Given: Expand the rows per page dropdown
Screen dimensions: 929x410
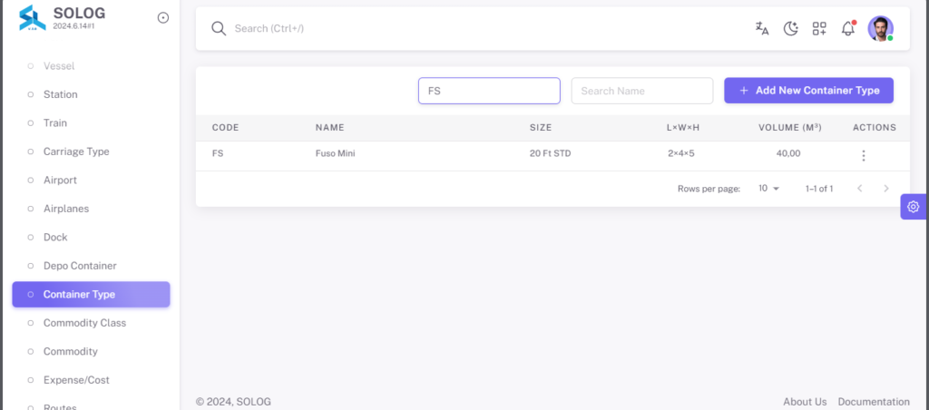Looking at the screenshot, I should click(769, 189).
